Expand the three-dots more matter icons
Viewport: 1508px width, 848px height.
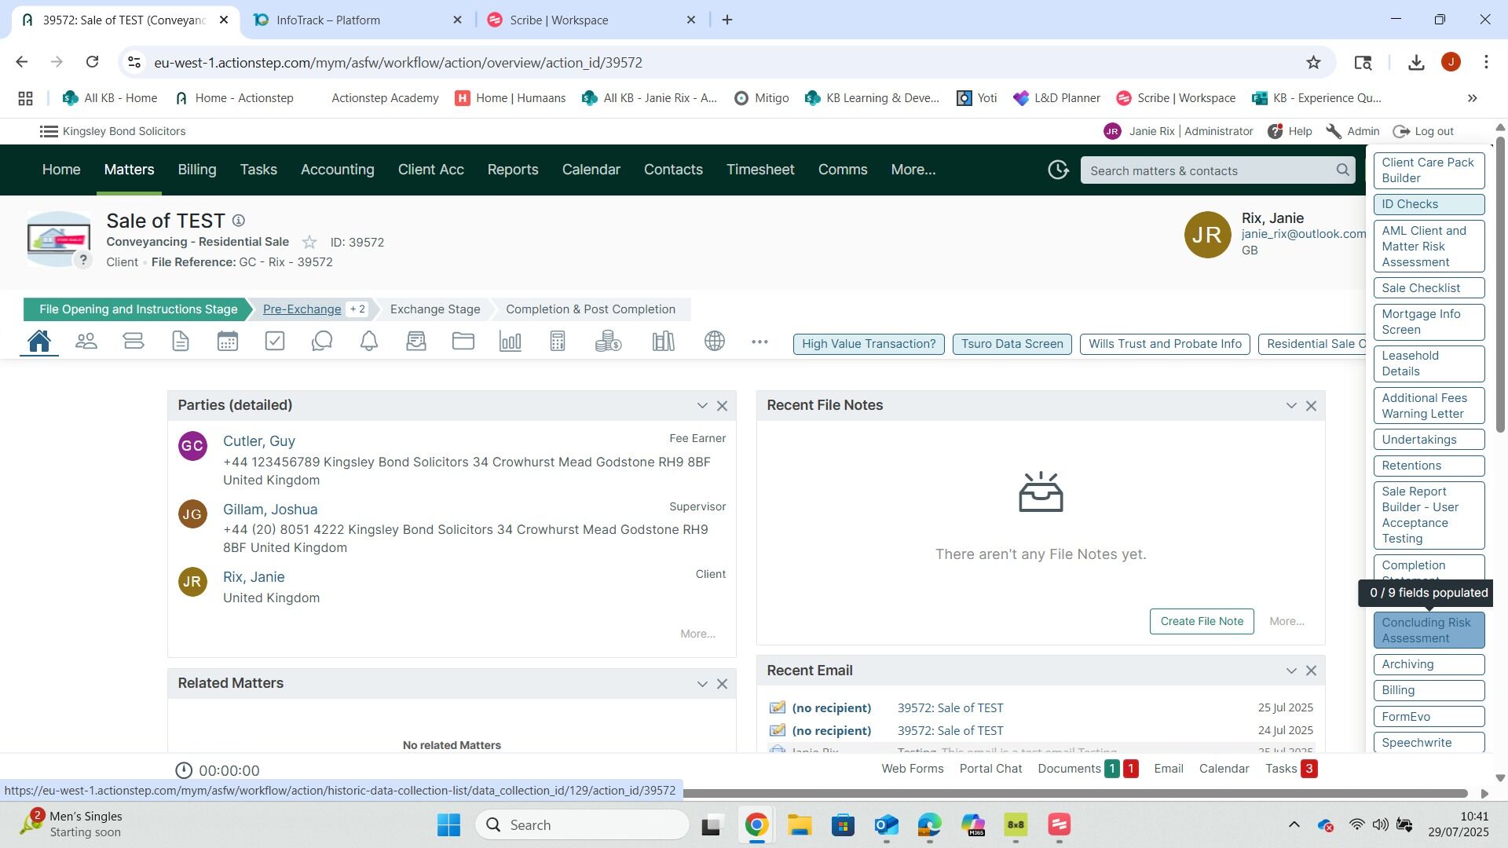(759, 342)
